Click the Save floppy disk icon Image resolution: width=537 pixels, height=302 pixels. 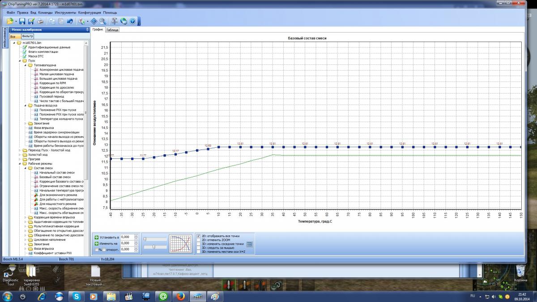(22, 21)
